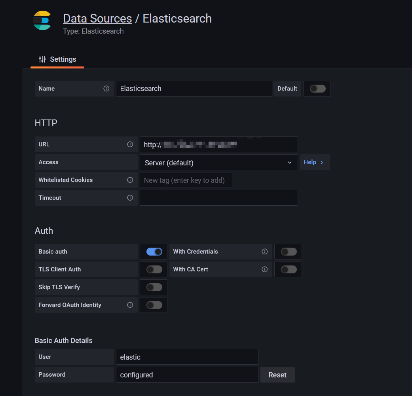
Task: Click the Whitelisted Cookies new tag field
Action: pos(186,180)
